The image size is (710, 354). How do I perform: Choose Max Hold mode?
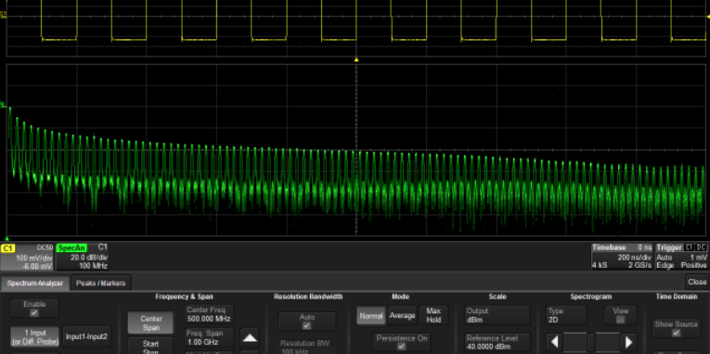pyautogui.click(x=433, y=315)
